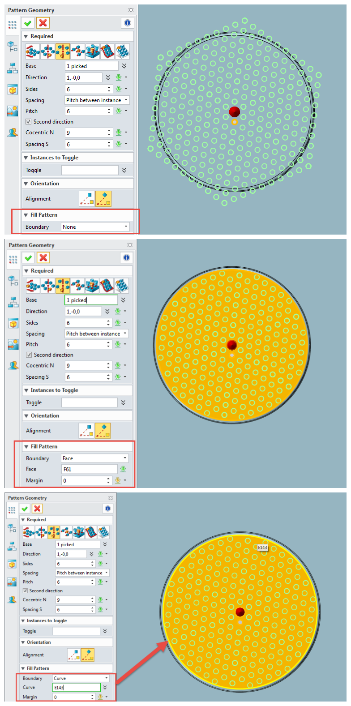The height and width of the screenshot is (706, 351).
Task: Select Circular pattern type in middle dialog
Action: (x=48, y=285)
